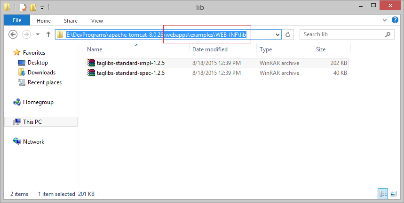Click the Desktop icon in sidebar
This screenshot has width=404, height=203.
coord(22,63)
